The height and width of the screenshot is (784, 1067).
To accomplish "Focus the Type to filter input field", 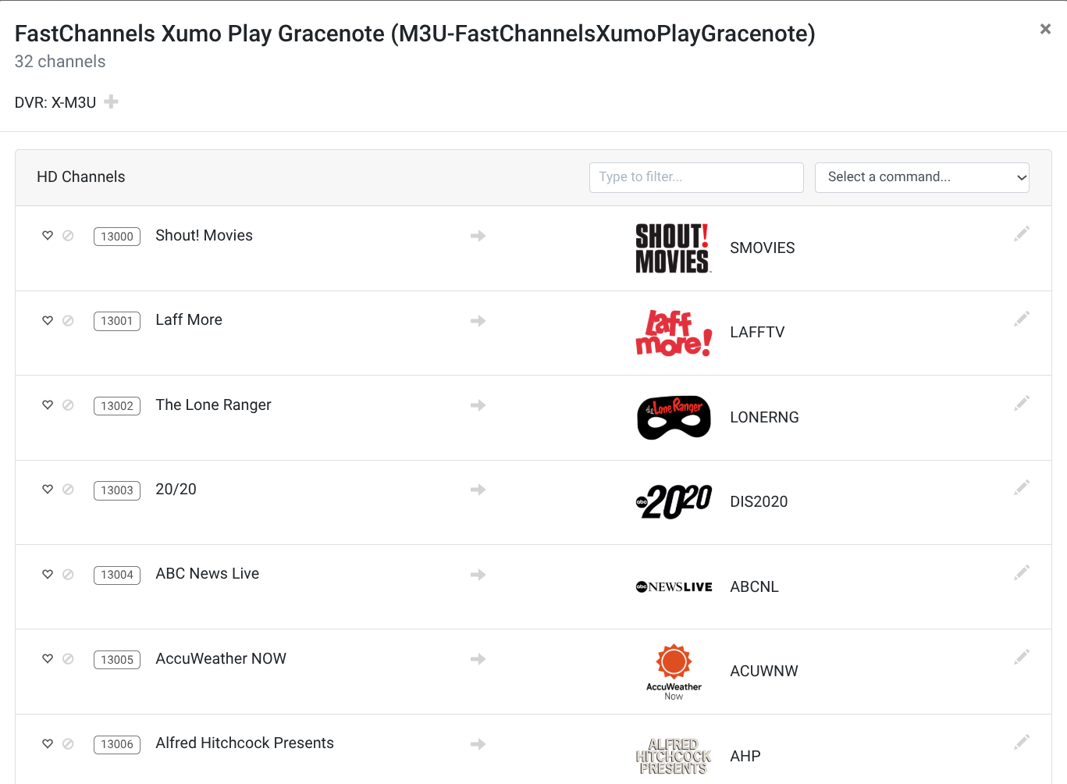I will [695, 177].
